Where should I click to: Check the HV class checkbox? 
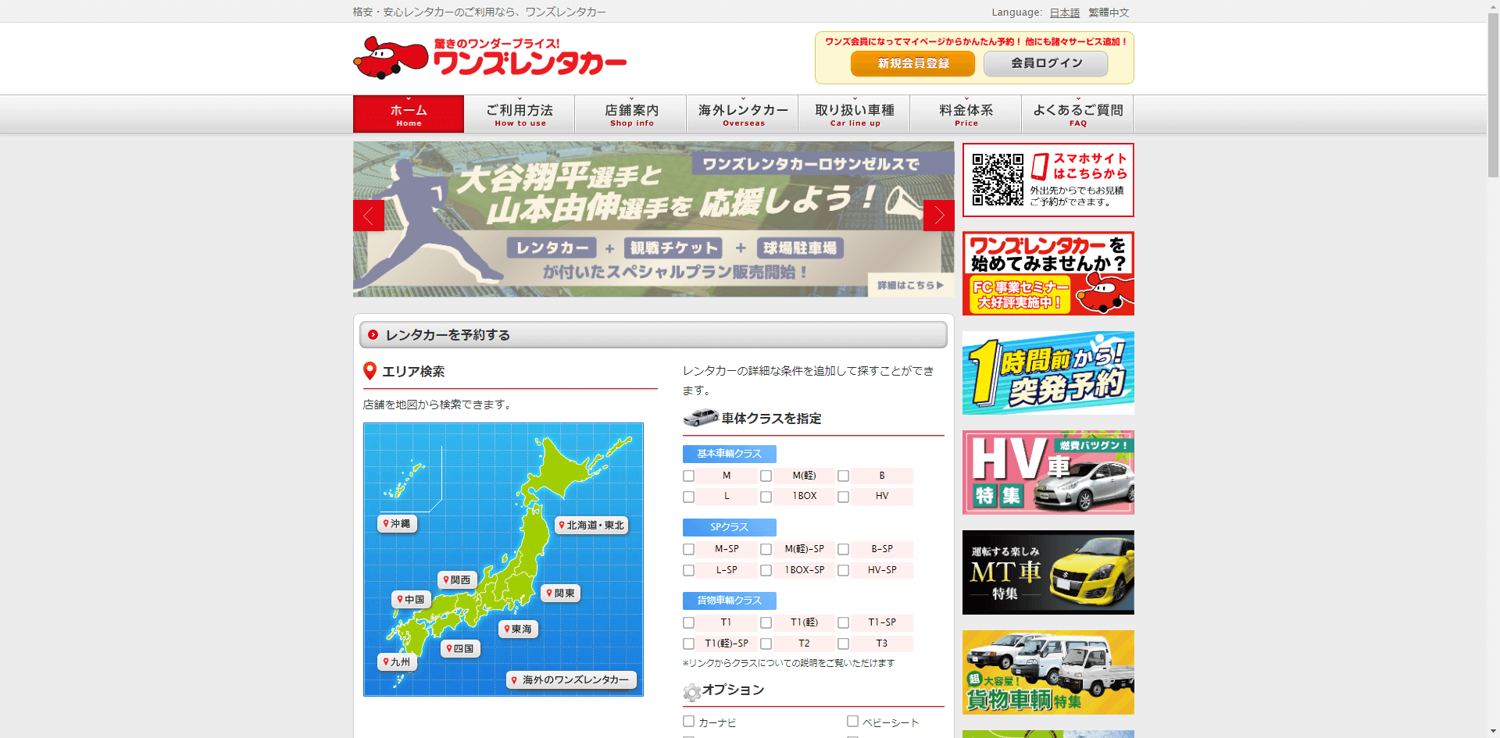click(843, 497)
